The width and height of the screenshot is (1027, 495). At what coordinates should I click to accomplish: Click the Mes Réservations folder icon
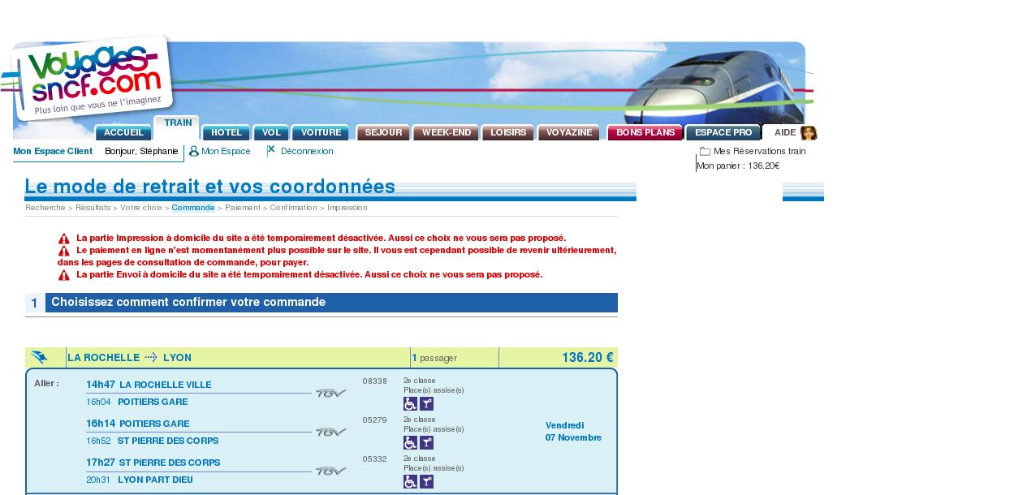pyautogui.click(x=705, y=152)
